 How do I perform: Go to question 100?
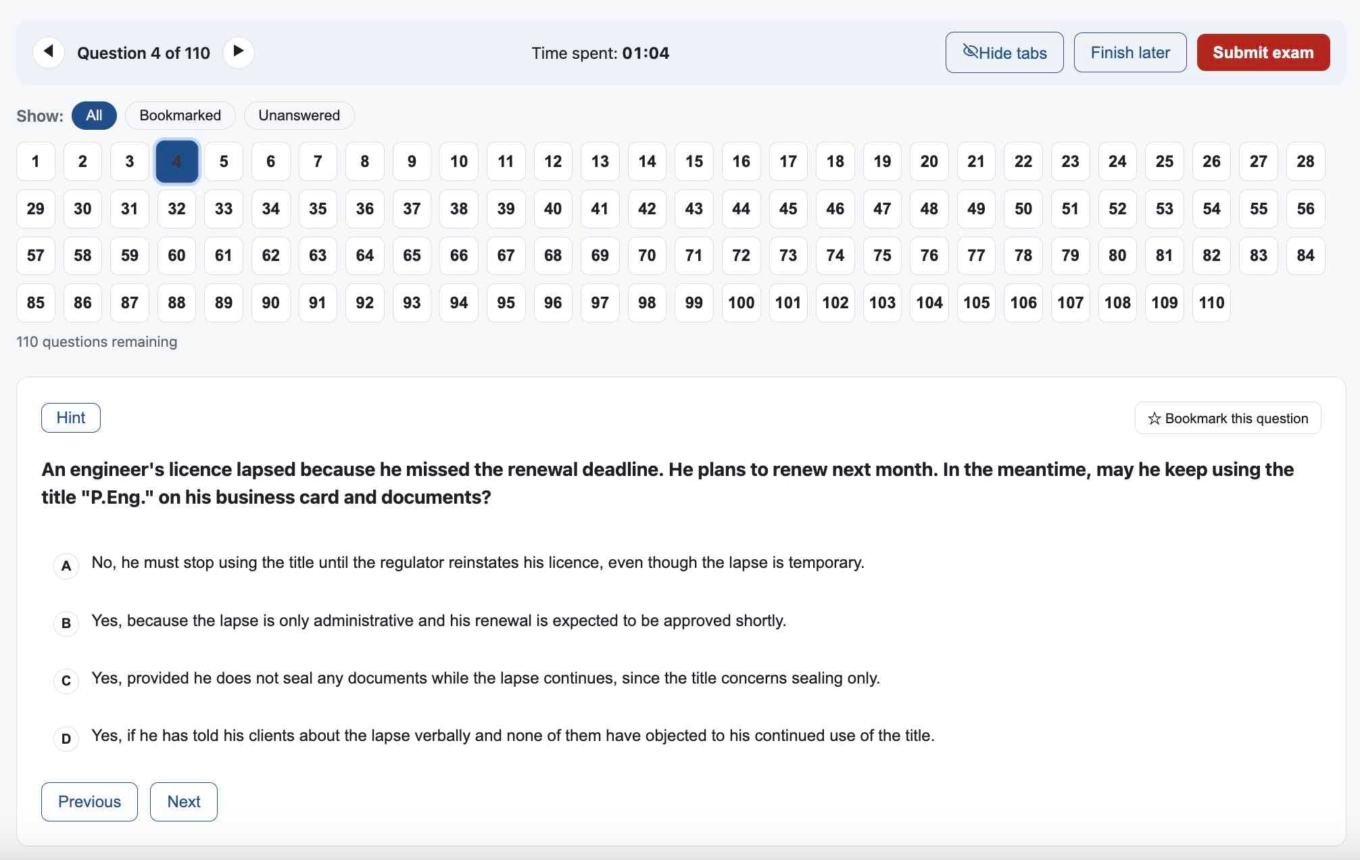click(x=741, y=303)
